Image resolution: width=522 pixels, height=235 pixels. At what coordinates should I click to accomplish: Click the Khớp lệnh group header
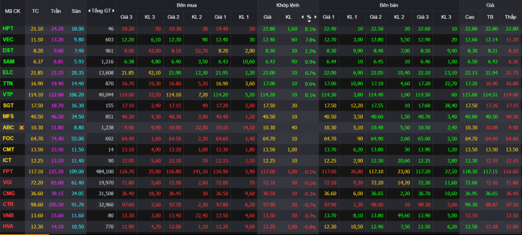[288, 5]
